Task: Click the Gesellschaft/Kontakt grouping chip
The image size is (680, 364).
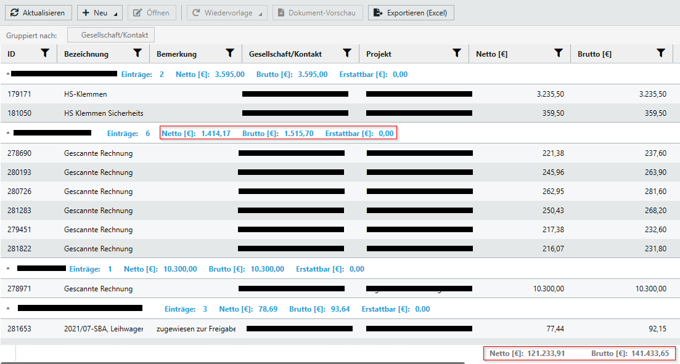Action: [111, 35]
